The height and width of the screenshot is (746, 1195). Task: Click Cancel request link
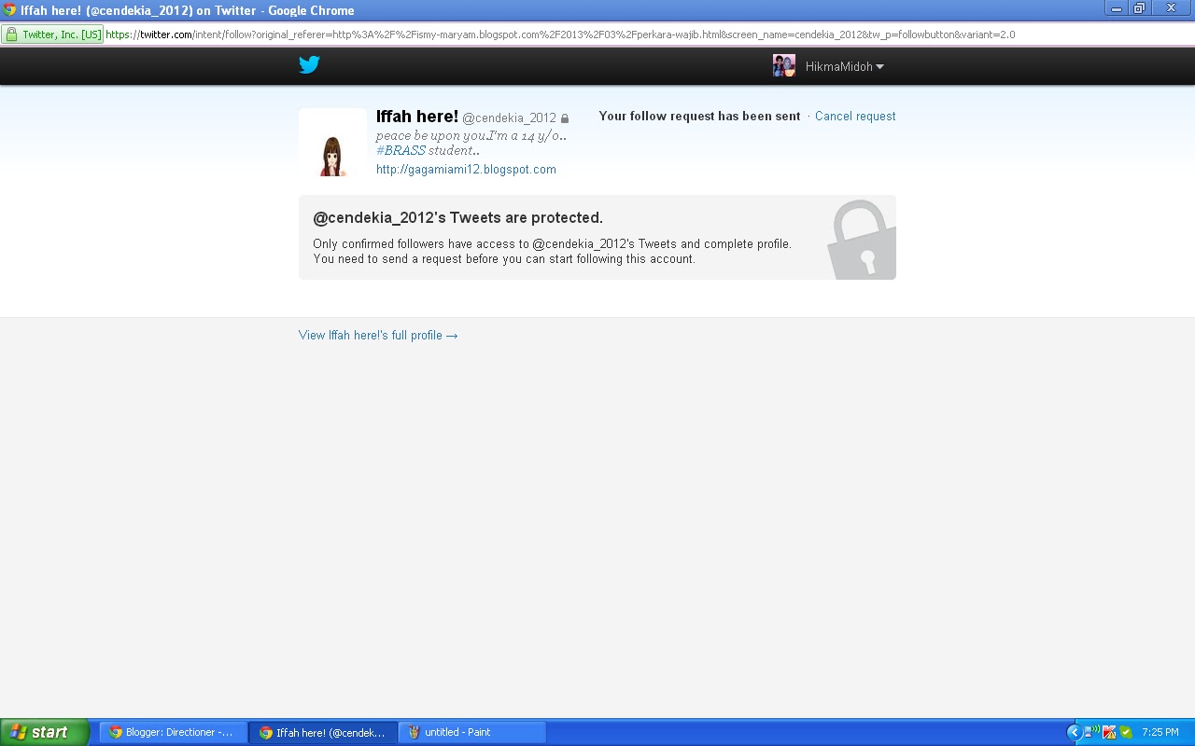tap(855, 117)
